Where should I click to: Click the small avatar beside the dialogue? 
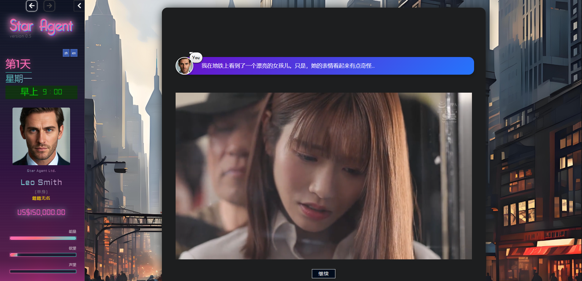click(184, 66)
